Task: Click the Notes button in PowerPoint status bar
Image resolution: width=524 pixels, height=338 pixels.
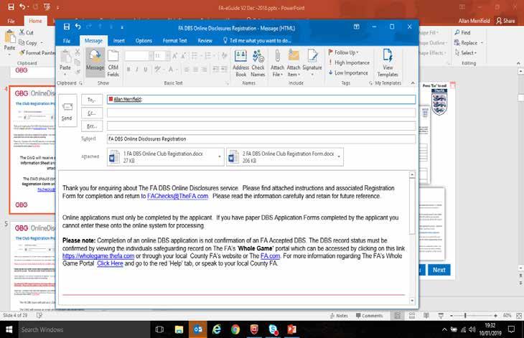Action: pos(339,316)
